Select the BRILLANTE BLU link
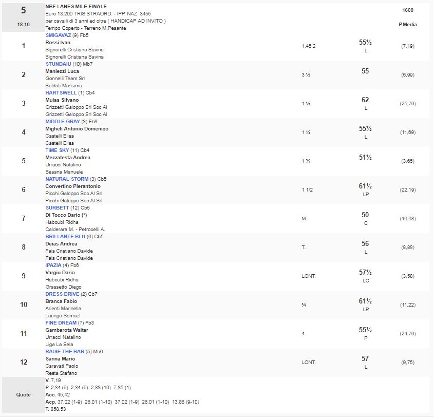435x419 pixels. pos(65,237)
